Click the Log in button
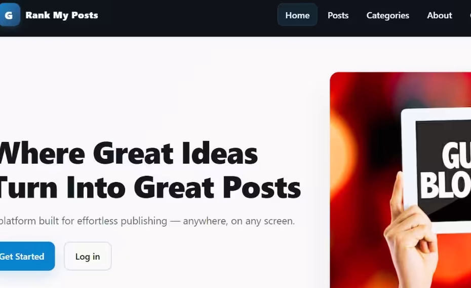 click(x=88, y=256)
